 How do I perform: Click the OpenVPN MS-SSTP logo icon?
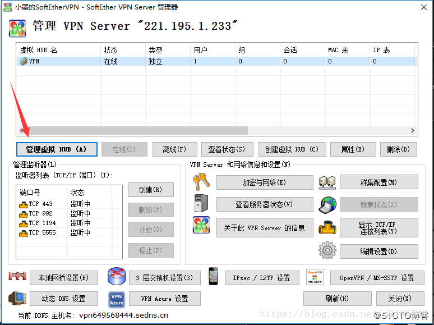[315, 277]
